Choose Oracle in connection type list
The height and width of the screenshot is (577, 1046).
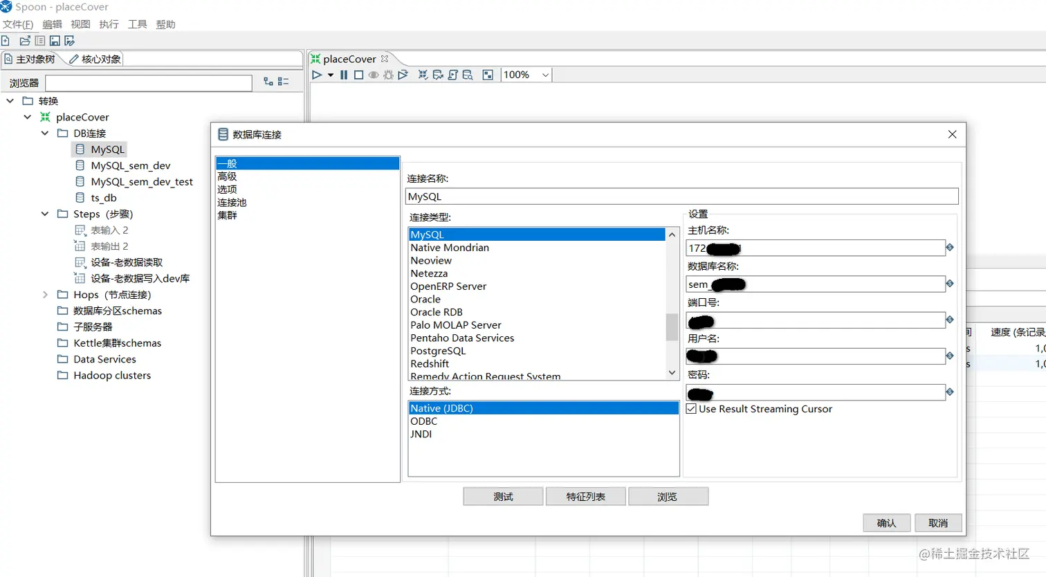(425, 299)
